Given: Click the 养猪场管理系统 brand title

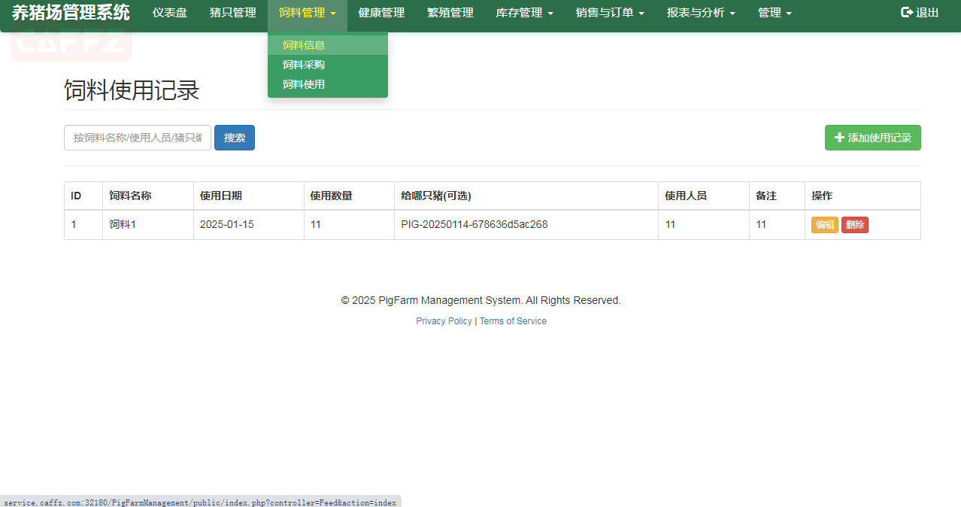Looking at the screenshot, I should point(71,13).
